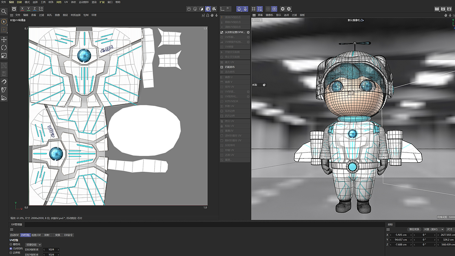Click the 匹配画布 command

235,67
